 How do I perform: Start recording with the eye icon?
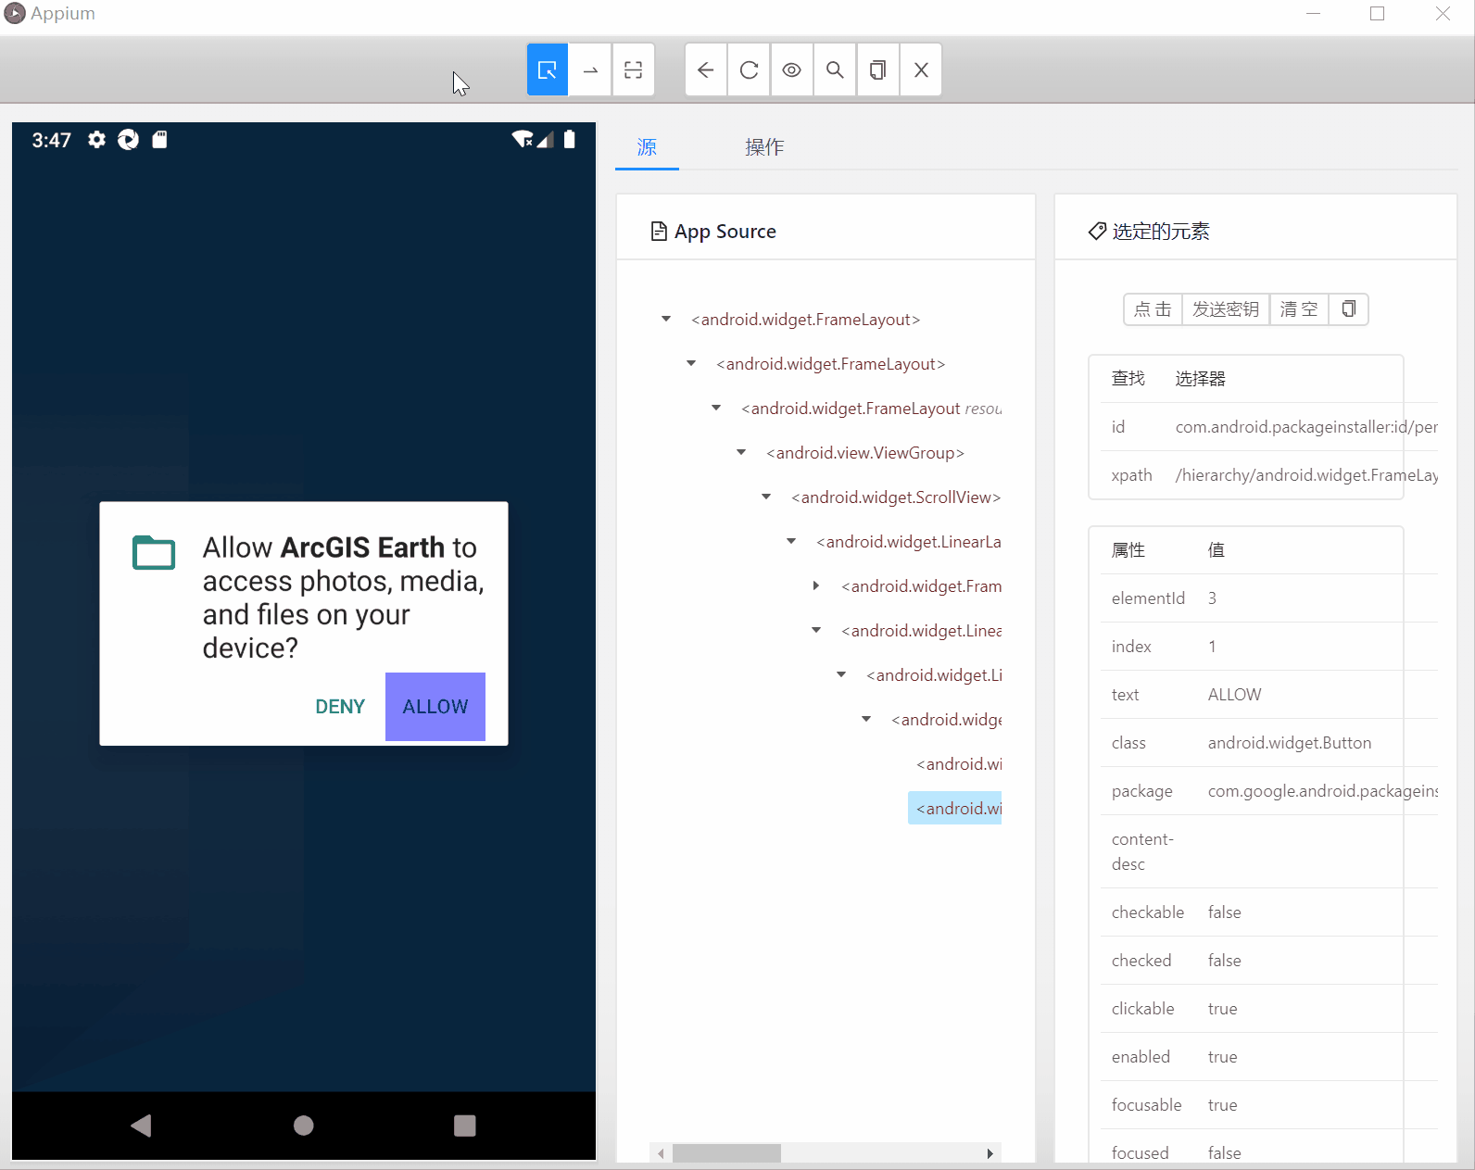(791, 69)
